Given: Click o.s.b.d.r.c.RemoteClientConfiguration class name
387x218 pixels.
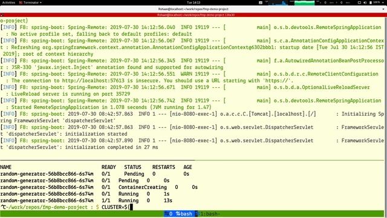Looking at the screenshot, I should [x=326, y=74].
